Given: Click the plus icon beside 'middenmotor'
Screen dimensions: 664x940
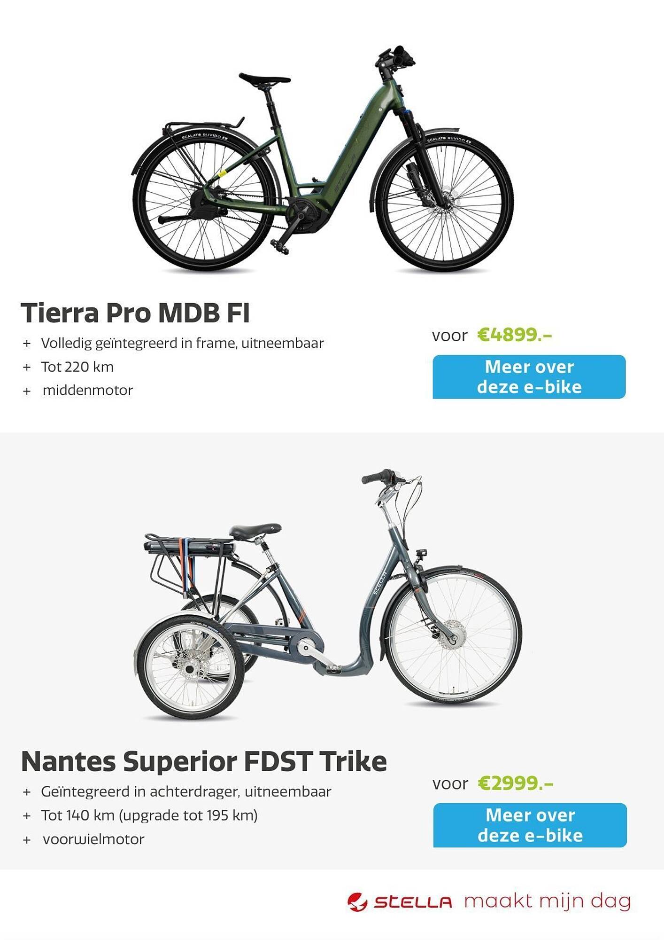Looking at the screenshot, I should pos(27,391).
